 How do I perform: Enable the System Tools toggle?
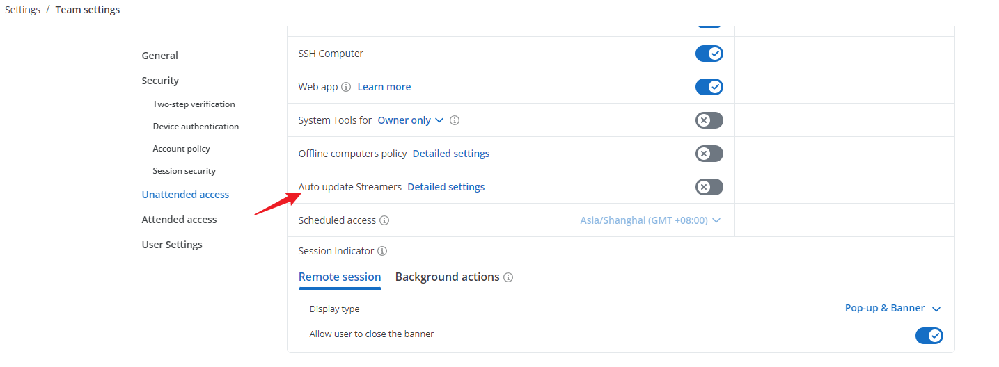pos(709,120)
